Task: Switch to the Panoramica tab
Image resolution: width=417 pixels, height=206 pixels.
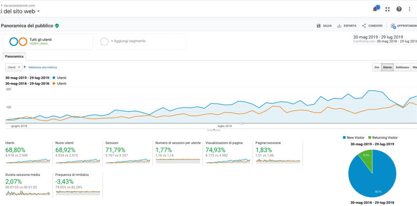Action: pyautogui.click(x=15, y=57)
